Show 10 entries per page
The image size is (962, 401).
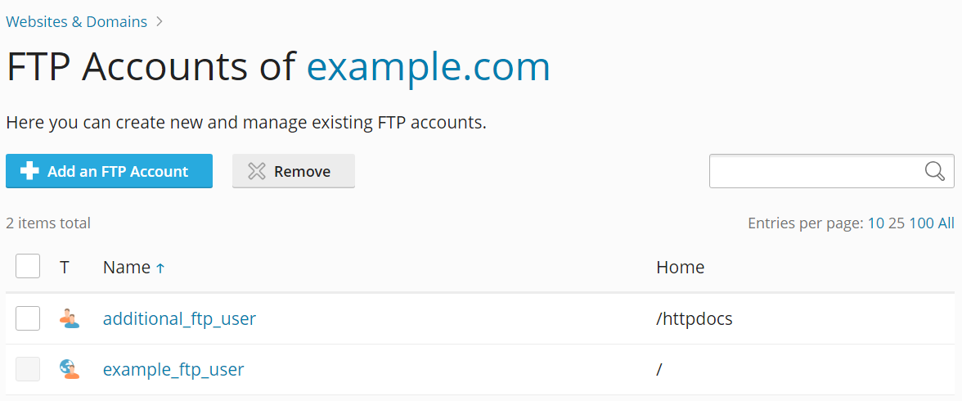[875, 223]
